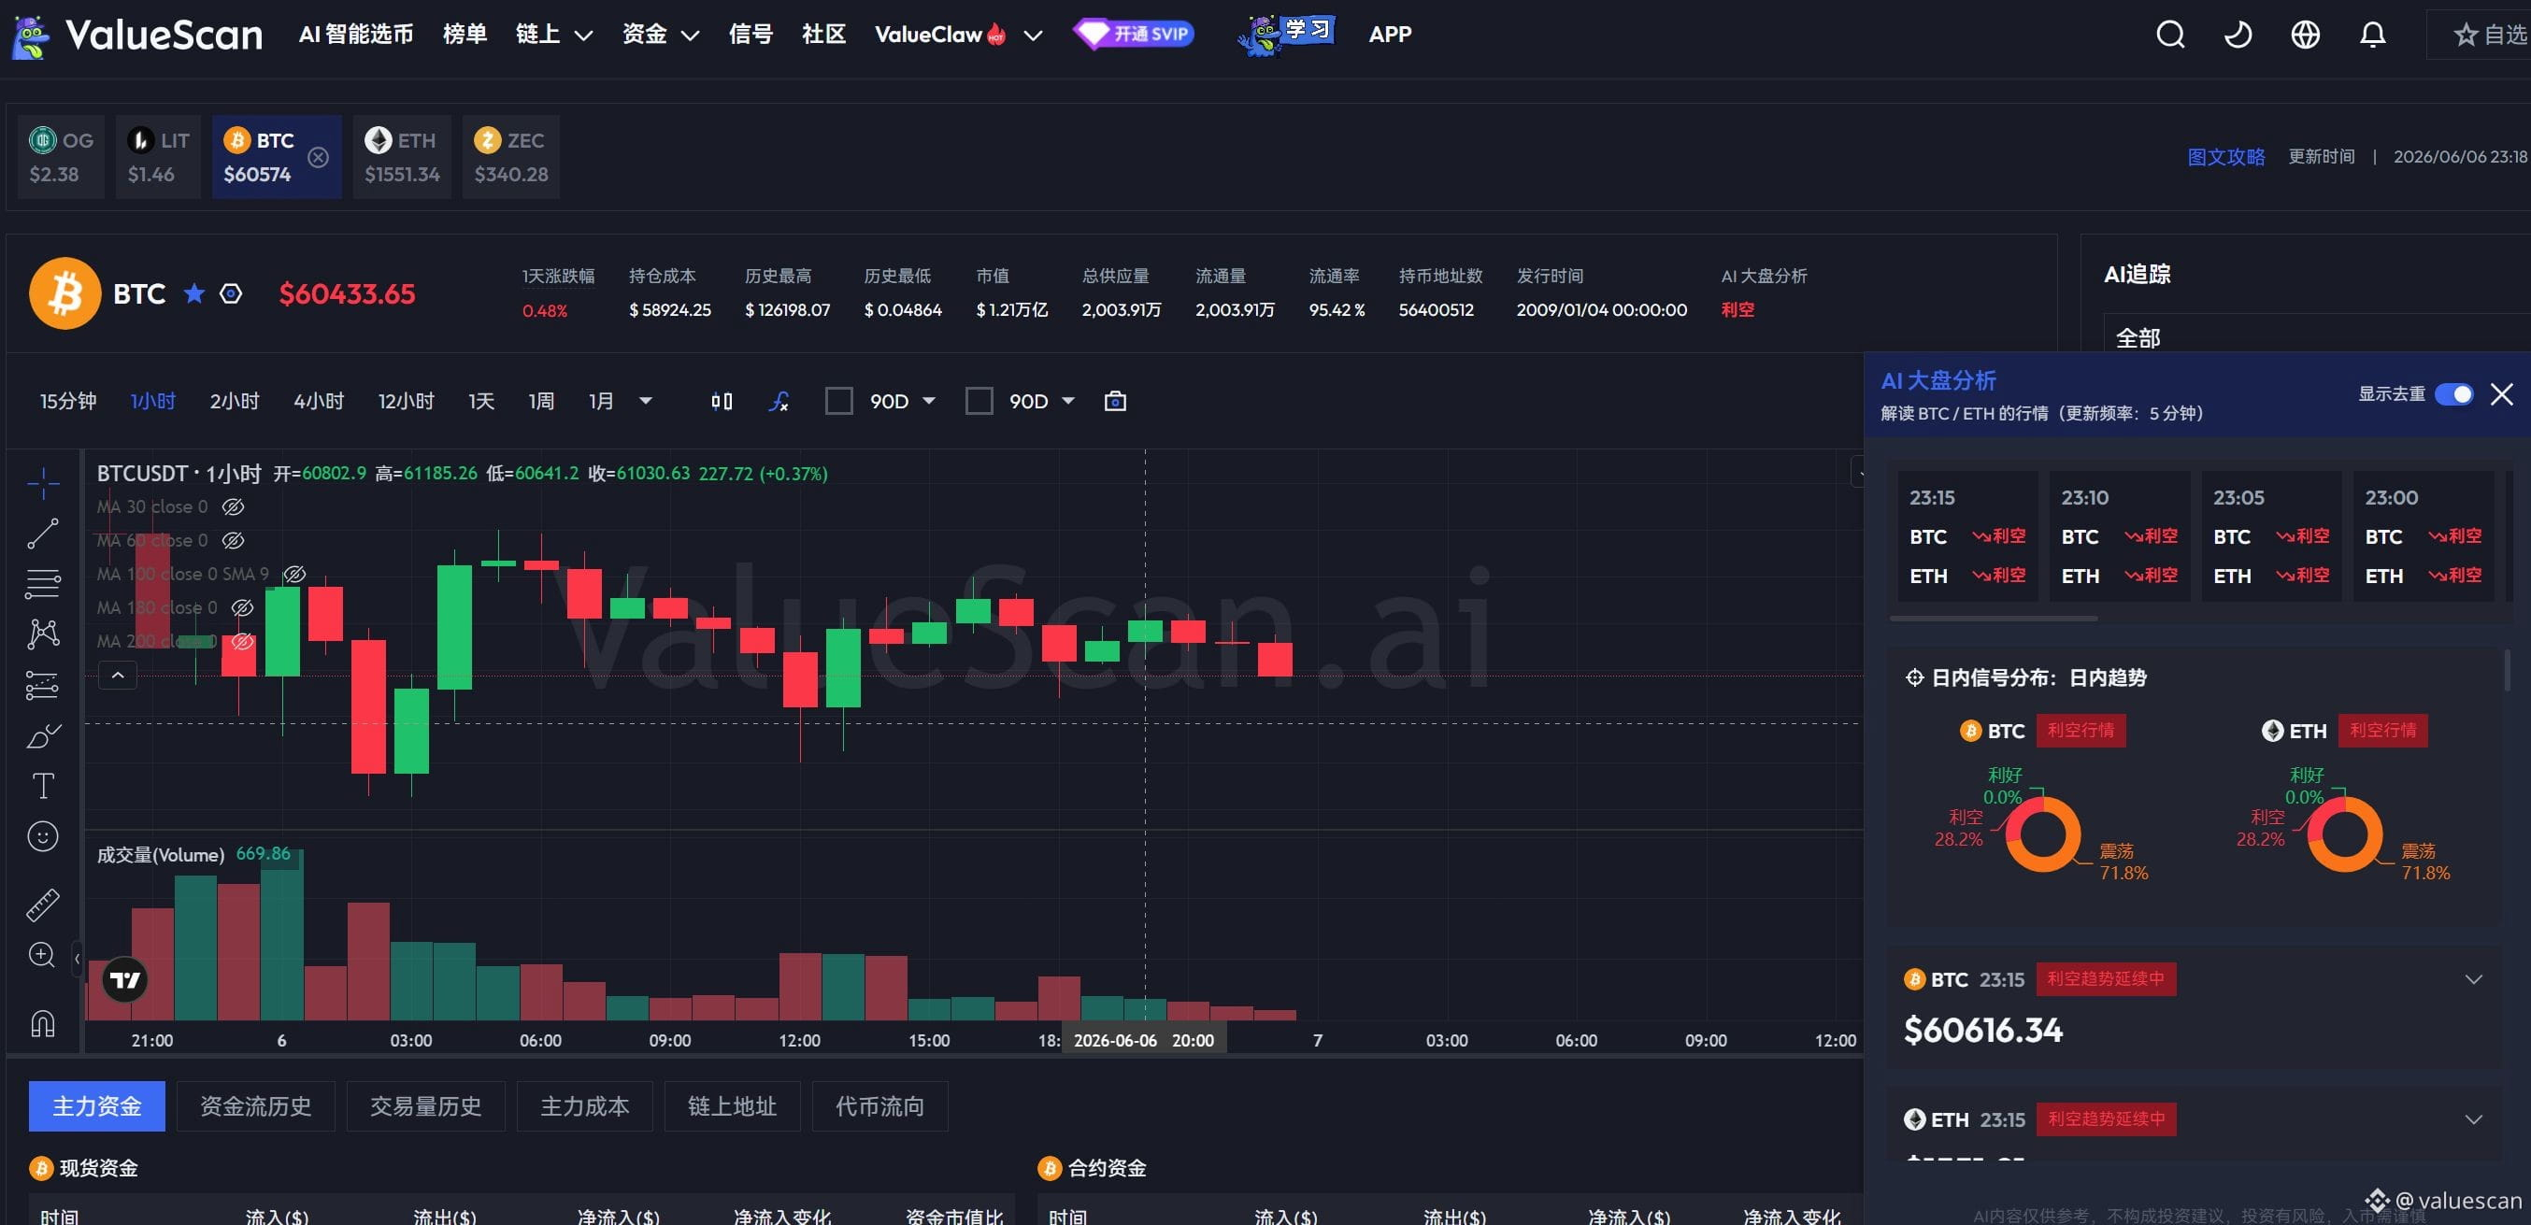This screenshot has height=1225, width=2531.
Task: Select the XABCD pattern tool
Action: click(x=42, y=634)
